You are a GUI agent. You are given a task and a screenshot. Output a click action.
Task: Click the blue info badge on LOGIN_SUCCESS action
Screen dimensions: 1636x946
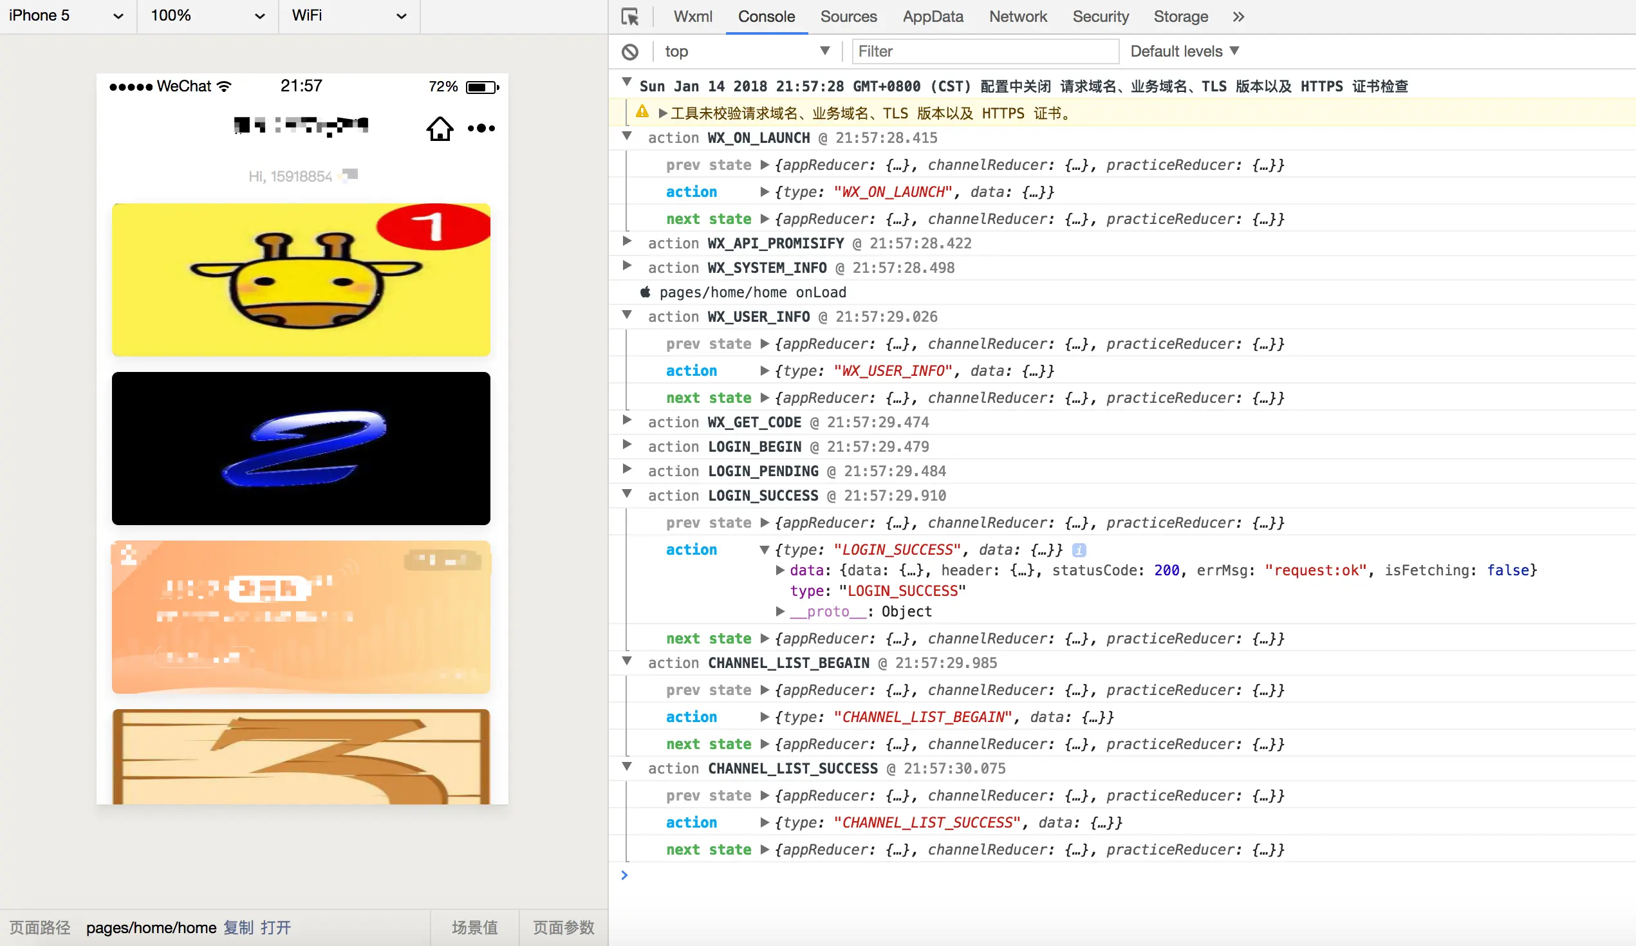pyautogui.click(x=1079, y=550)
